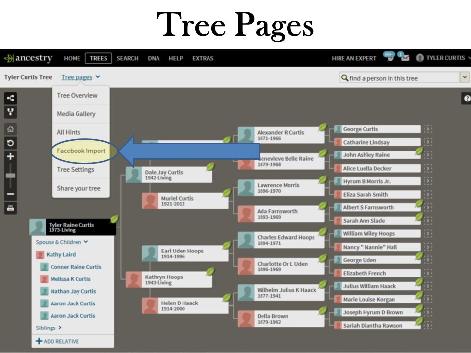Expand the Siblings section

(49, 328)
